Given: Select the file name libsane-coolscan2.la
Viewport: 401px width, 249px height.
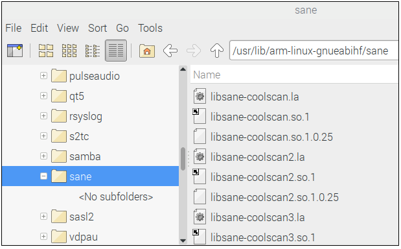Looking at the screenshot, I should [258, 157].
